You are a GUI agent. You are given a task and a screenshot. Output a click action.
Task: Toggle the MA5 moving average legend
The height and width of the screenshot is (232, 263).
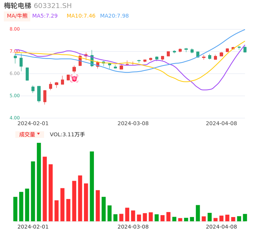pyautogui.click(x=45, y=16)
